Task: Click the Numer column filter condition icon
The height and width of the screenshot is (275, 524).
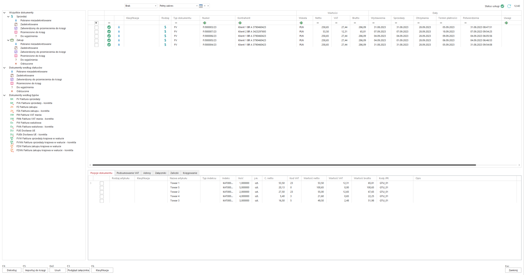Action: click(x=204, y=23)
